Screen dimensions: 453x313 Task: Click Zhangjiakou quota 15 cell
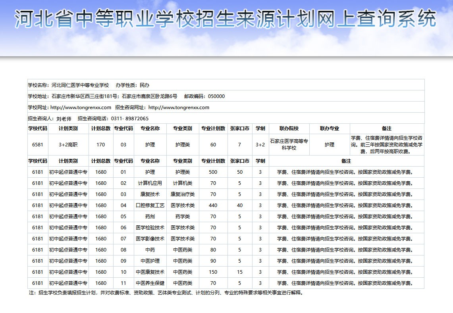239,272
